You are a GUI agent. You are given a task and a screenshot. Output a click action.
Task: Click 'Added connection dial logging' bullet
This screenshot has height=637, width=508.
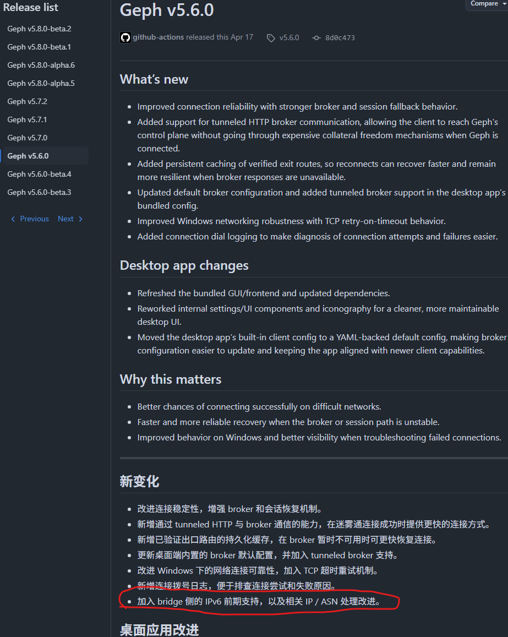317,237
